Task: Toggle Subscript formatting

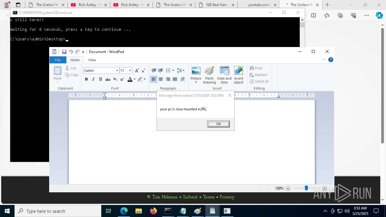Action: (x=115, y=79)
